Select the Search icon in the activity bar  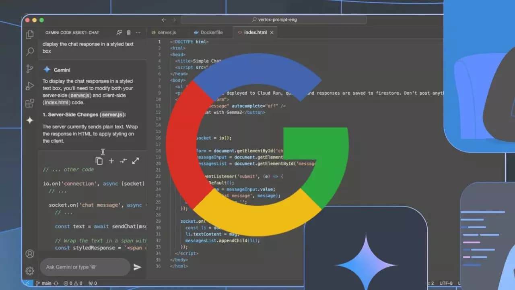(x=29, y=52)
